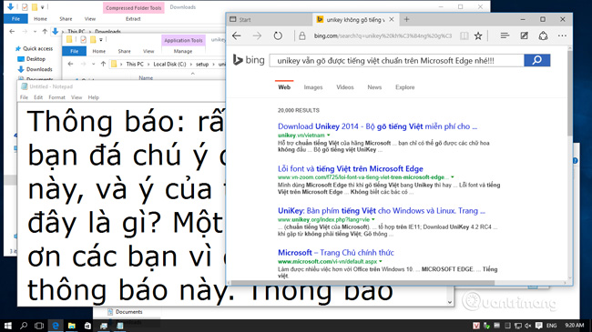Click the Edge vertical scrollbar

pos(569,93)
